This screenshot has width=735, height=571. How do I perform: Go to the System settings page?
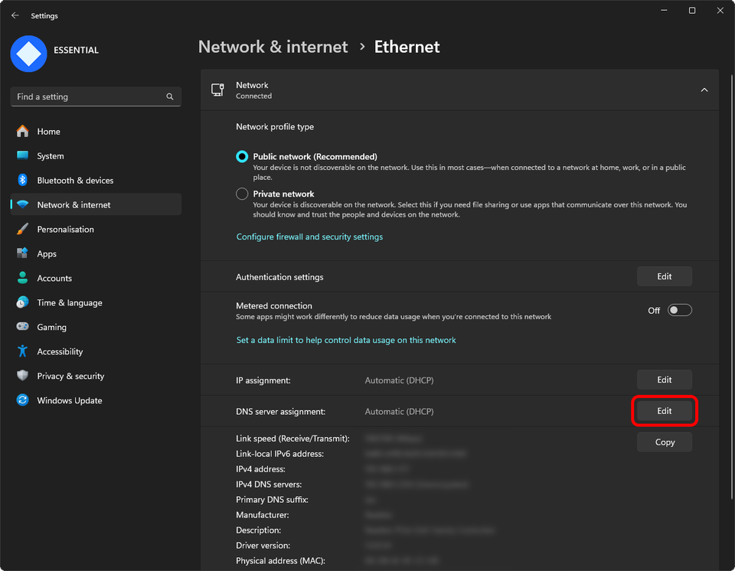(x=51, y=156)
